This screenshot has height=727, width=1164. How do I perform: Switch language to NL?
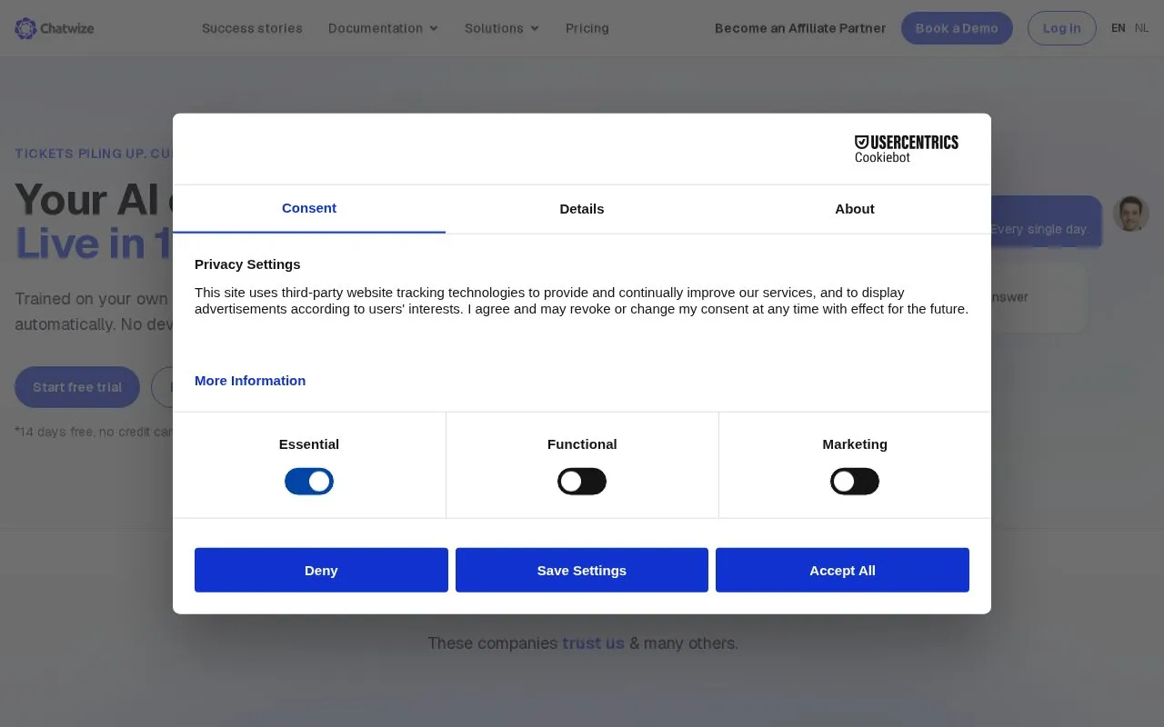[1142, 28]
